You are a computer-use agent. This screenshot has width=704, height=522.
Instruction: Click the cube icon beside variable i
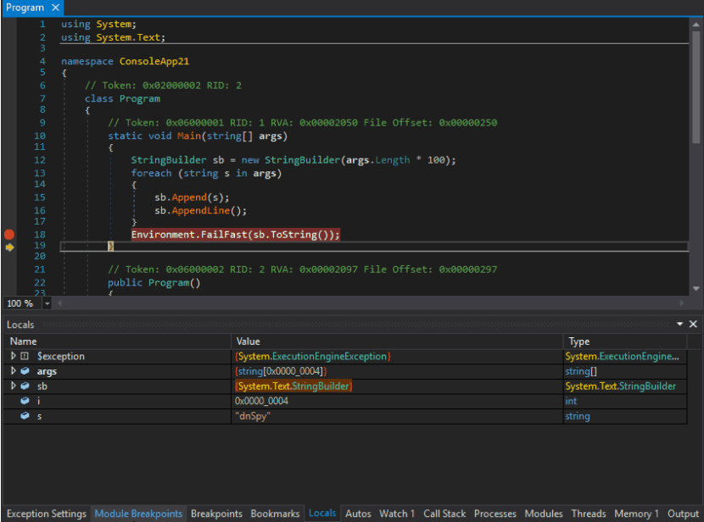[x=25, y=402]
